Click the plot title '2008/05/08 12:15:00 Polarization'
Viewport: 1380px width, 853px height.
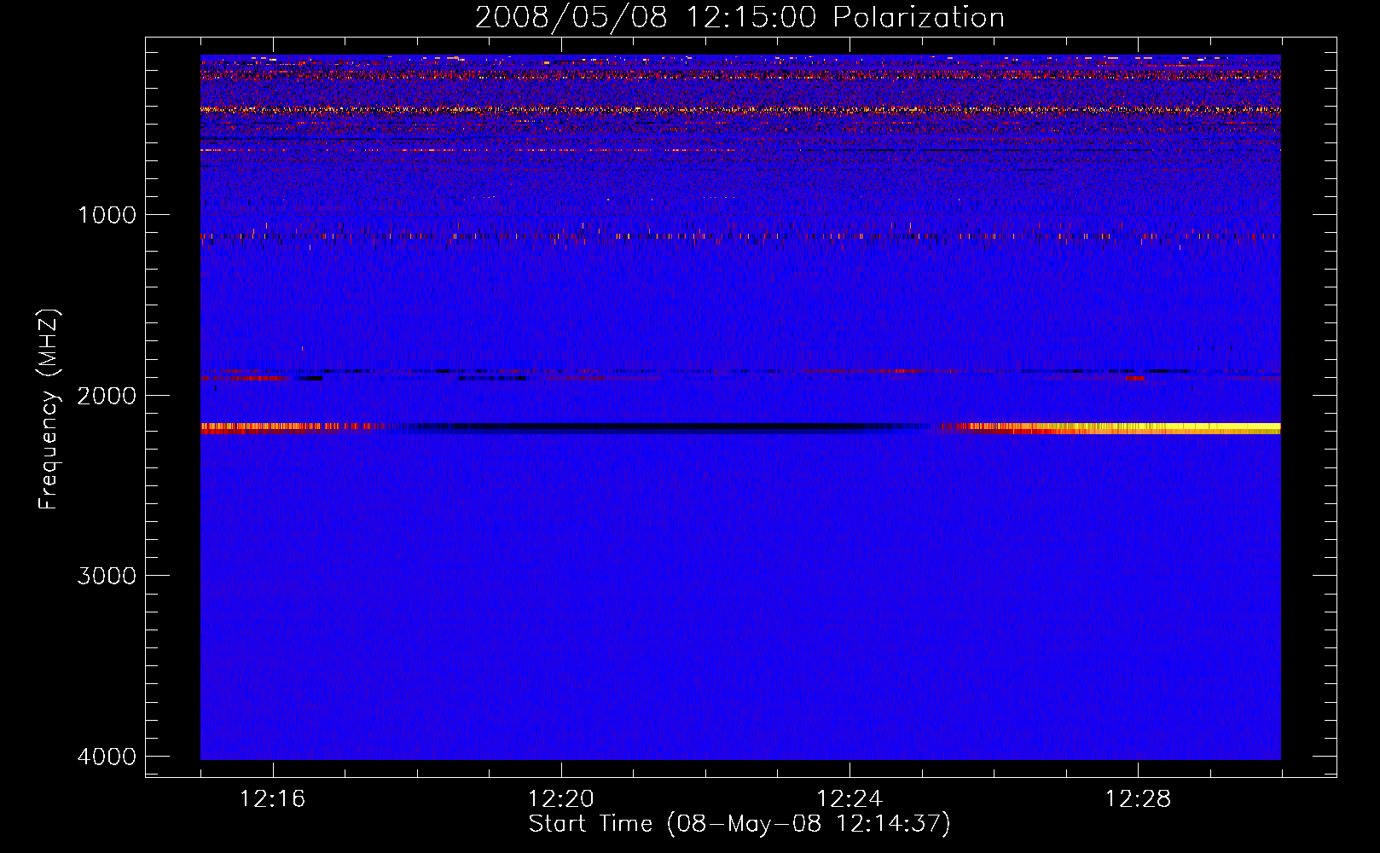point(739,17)
